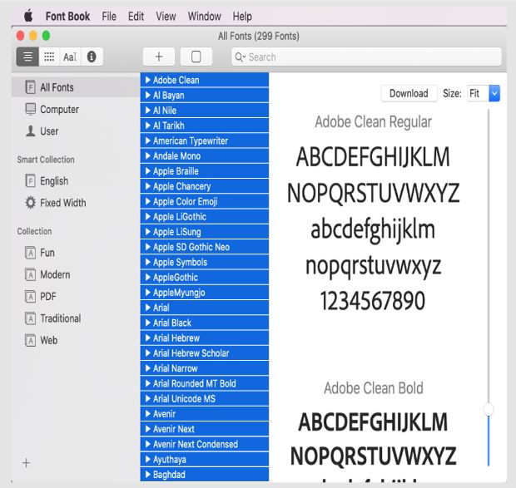Adjust the preview size slider handle

[x=489, y=409]
